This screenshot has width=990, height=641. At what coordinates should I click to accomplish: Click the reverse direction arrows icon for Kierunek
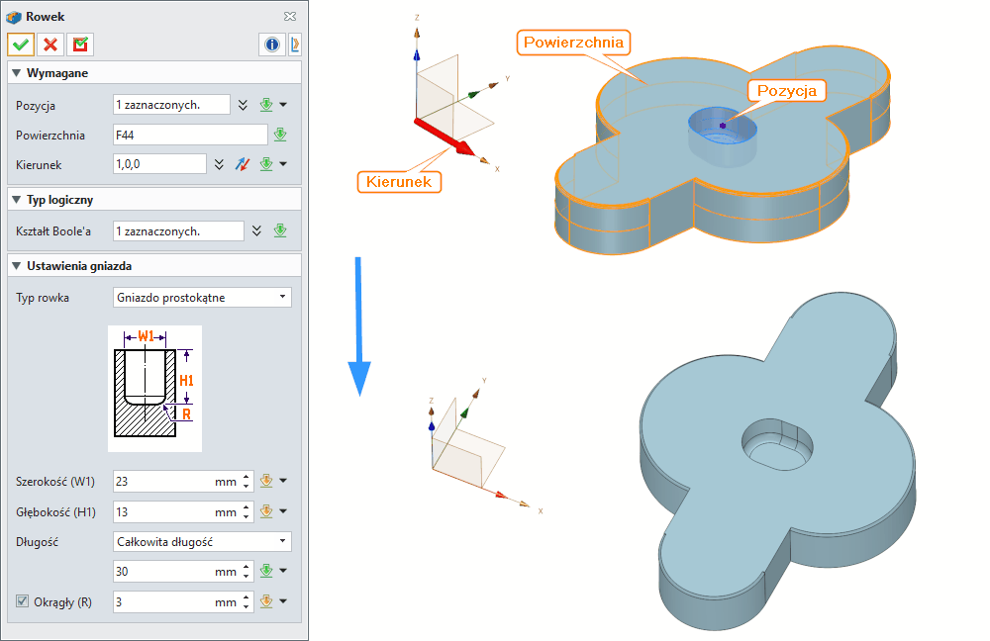(x=244, y=164)
